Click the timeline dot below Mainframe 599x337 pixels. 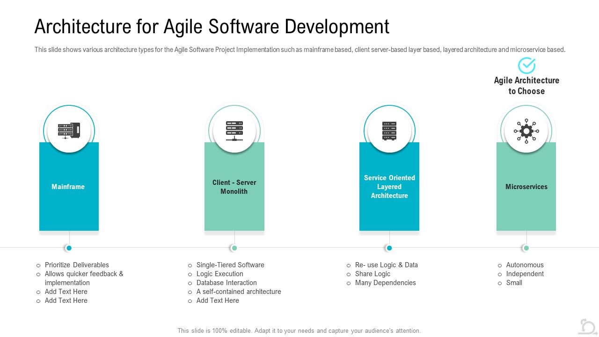coord(69,248)
